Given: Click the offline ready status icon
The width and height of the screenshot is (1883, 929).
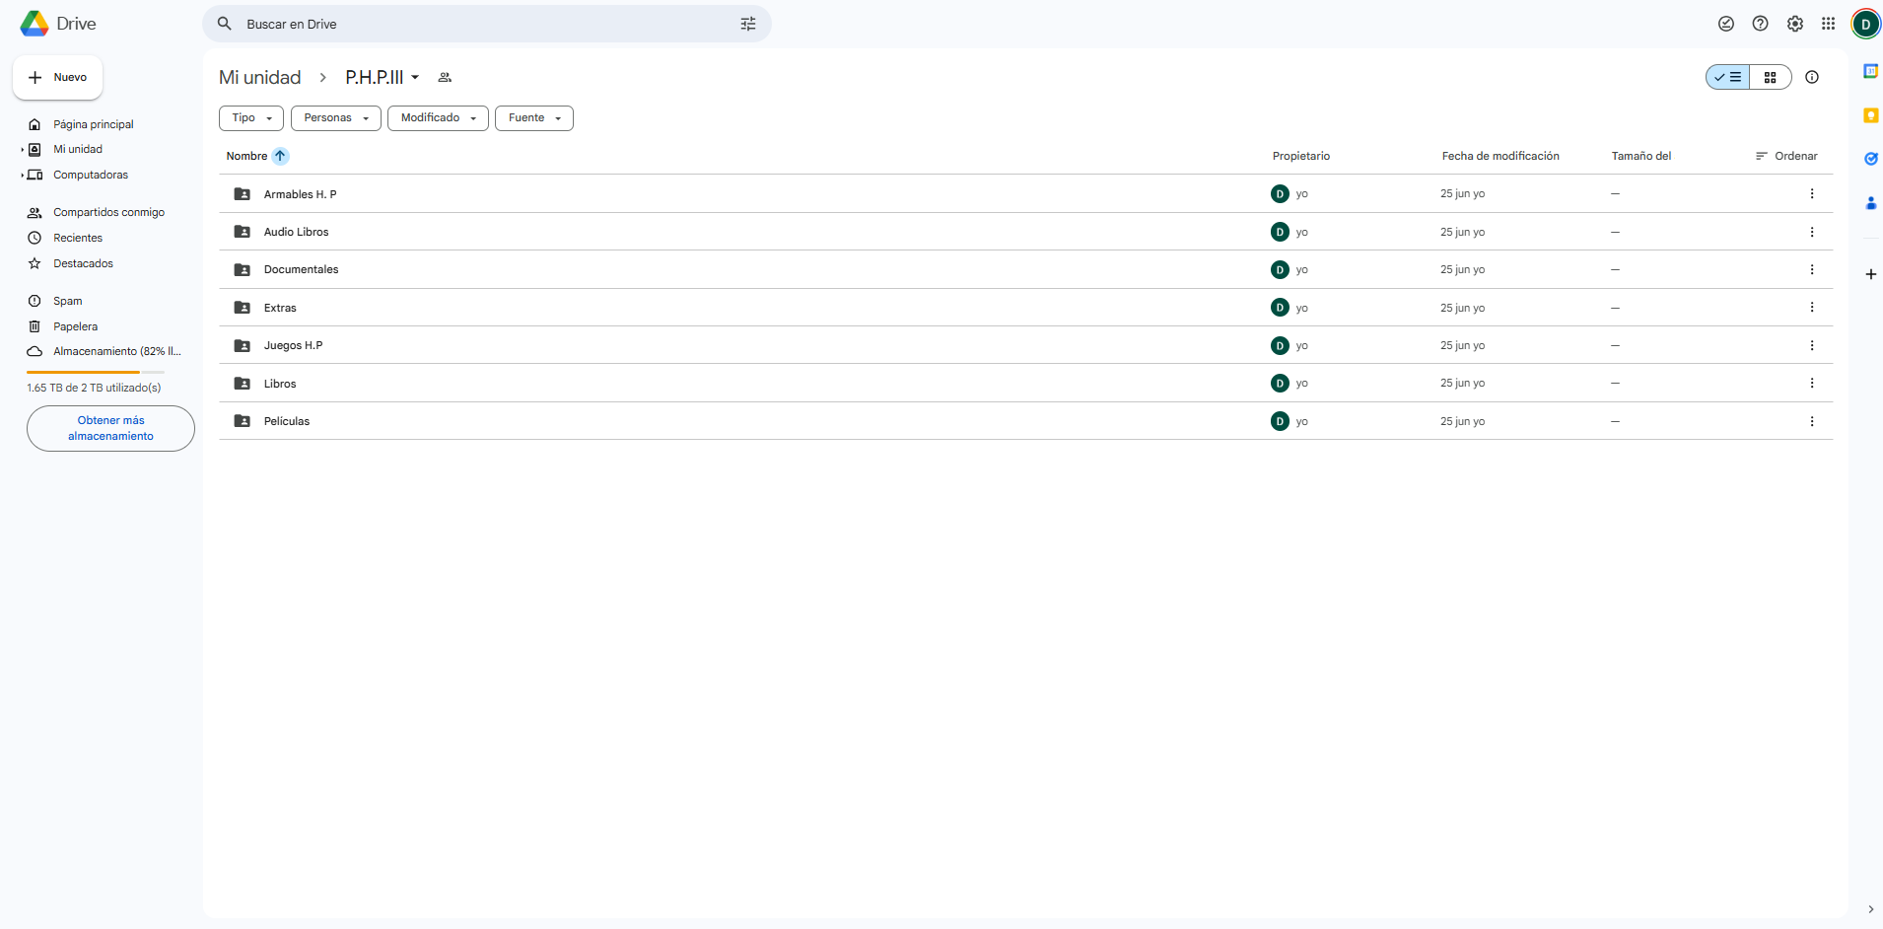Looking at the screenshot, I should [x=1725, y=24].
